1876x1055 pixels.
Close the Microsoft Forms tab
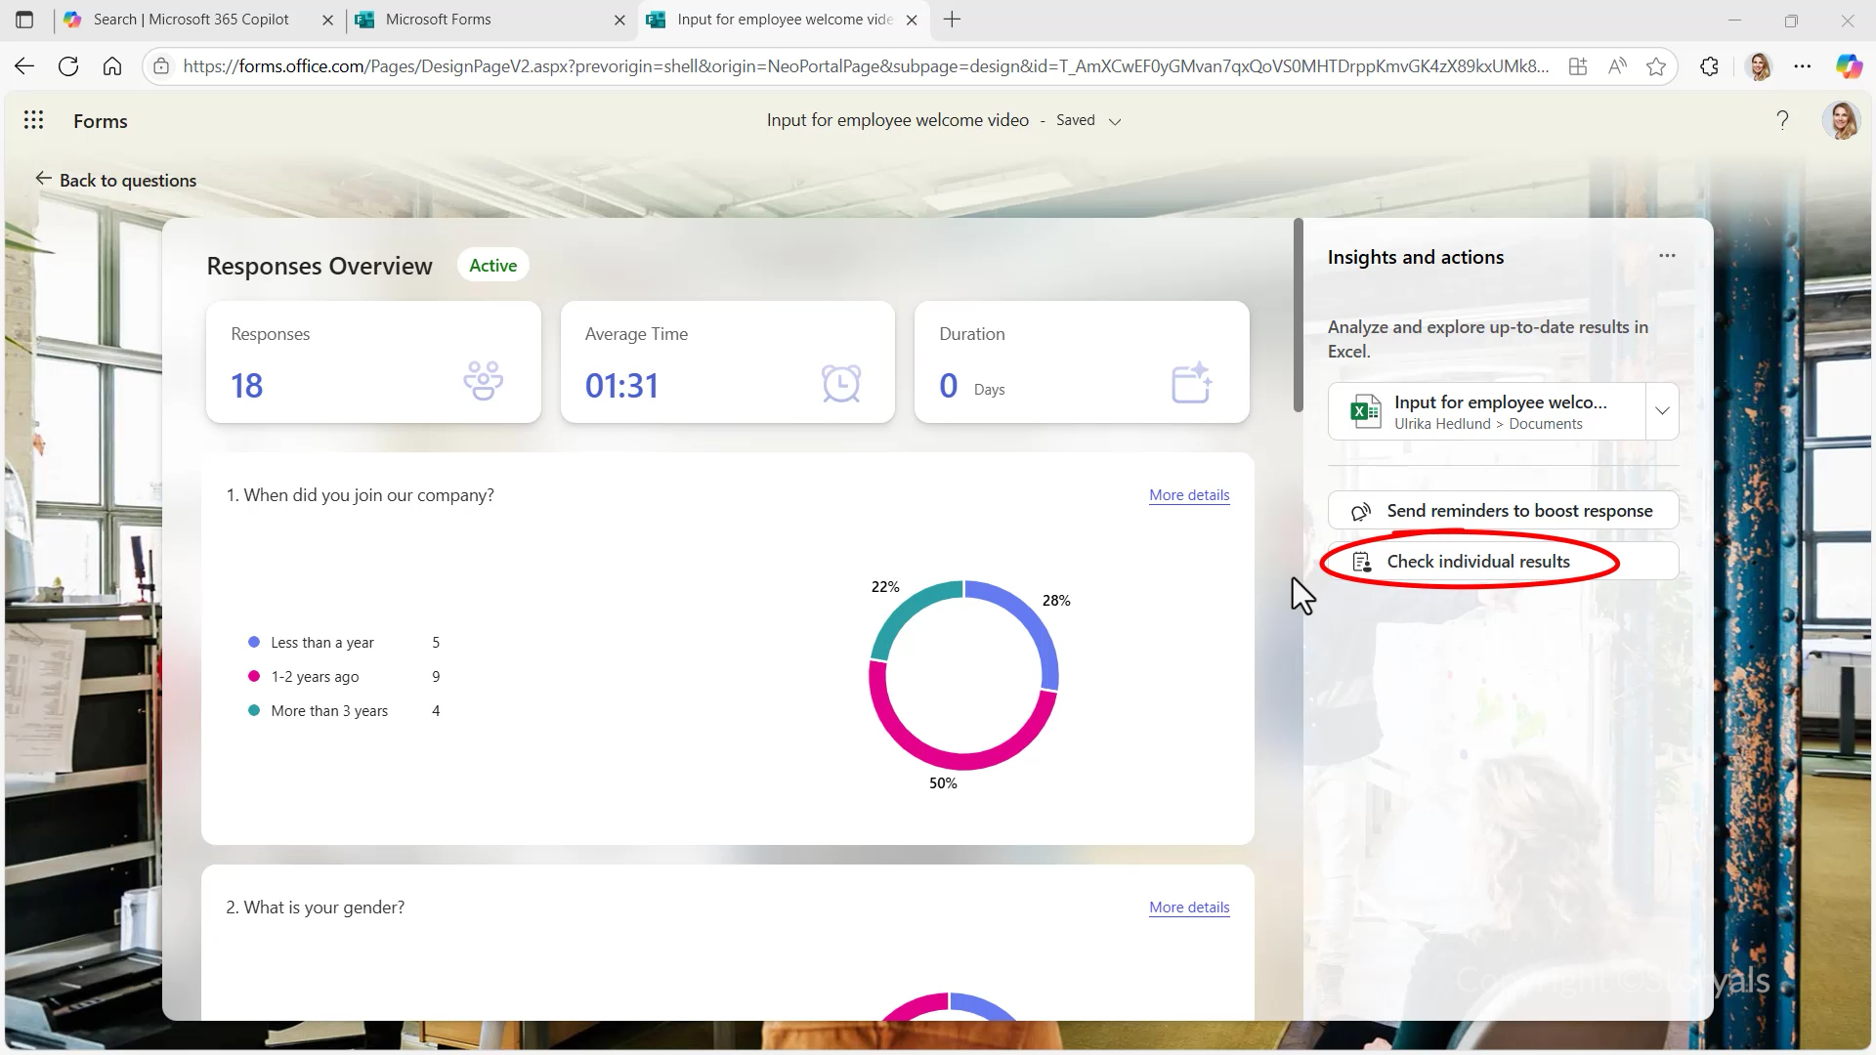point(619,20)
